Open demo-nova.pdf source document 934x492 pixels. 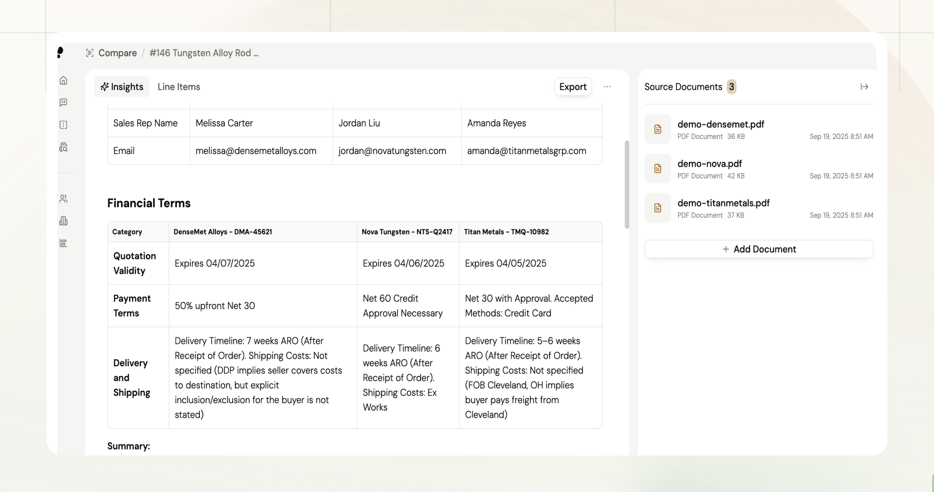tap(709, 164)
